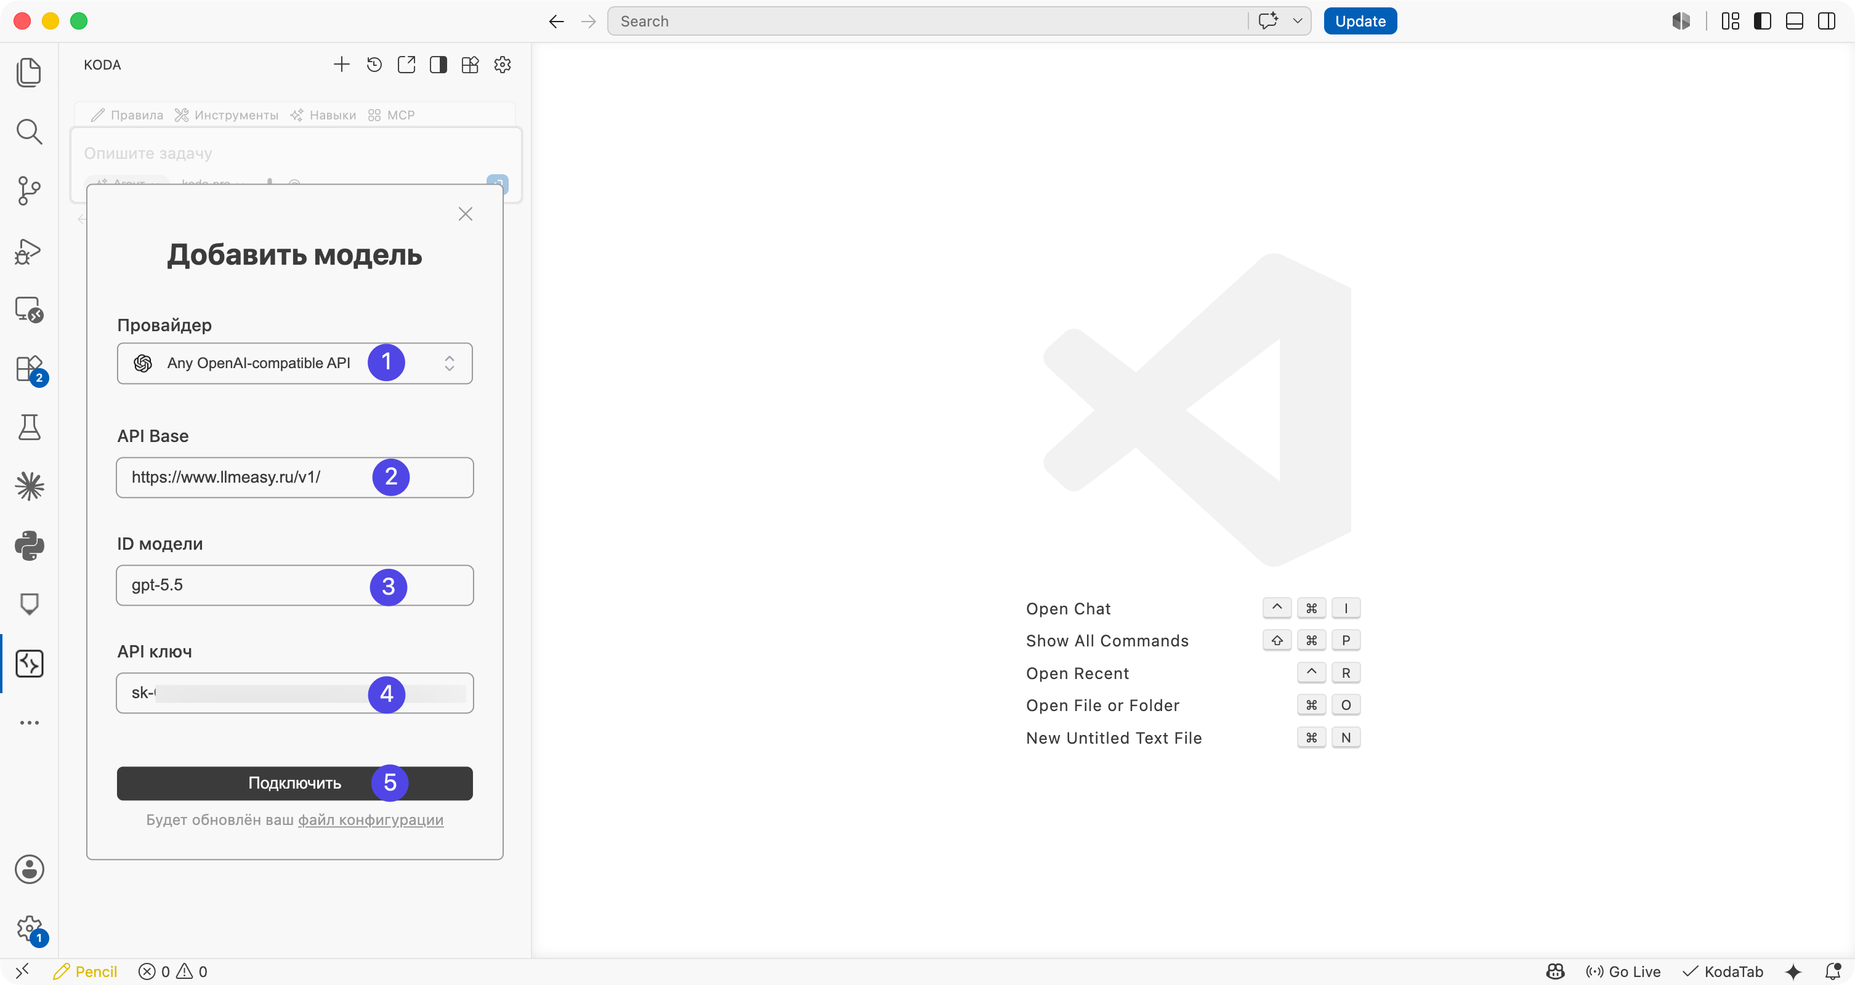Open the Copilot status icon
Viewport: 1855px width, 985px height.
[1556, 971]
